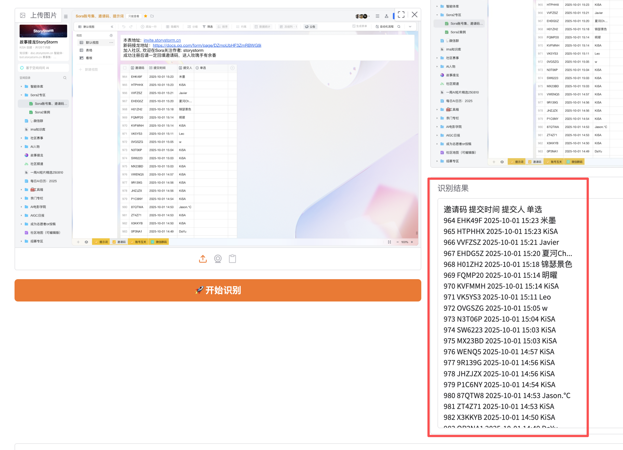Collapse the Sora2专区 folder in left tree

21,95
